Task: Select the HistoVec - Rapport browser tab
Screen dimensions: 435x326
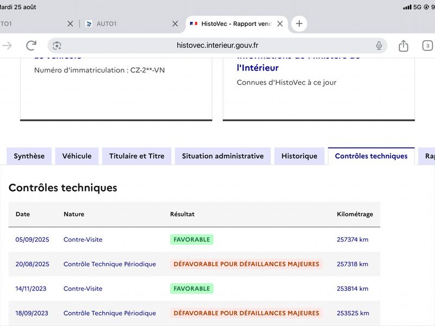Action: (237, 24)
